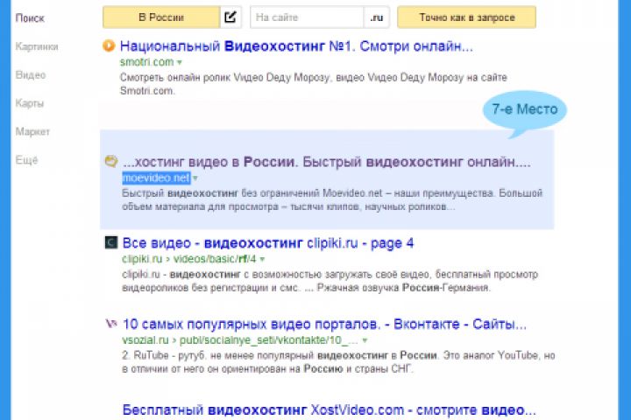Click the clipiki.ru dark favicon
This screenshot has width=631, height=420.
[x=111, y=242]
